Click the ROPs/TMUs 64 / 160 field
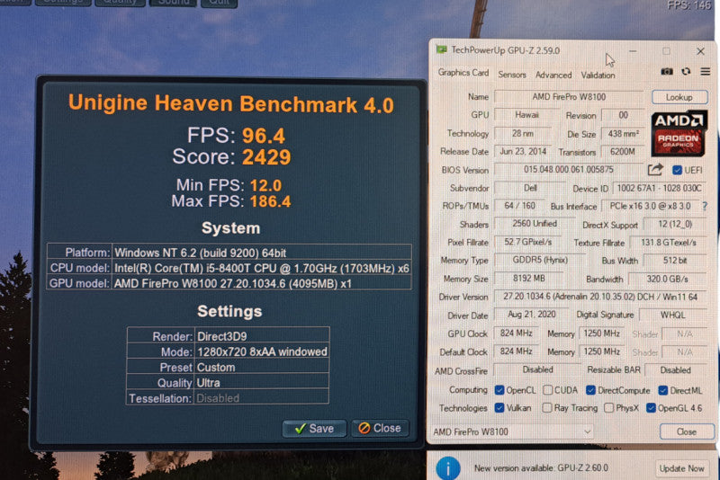The height and width of the screenshot is (480, 720). pyautogui.click(x=519, y=205)
